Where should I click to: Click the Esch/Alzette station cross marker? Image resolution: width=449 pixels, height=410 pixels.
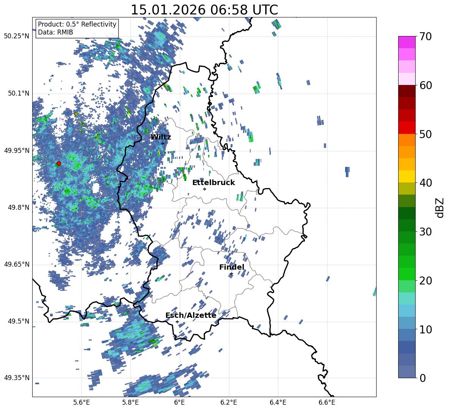tap(177, 322)
